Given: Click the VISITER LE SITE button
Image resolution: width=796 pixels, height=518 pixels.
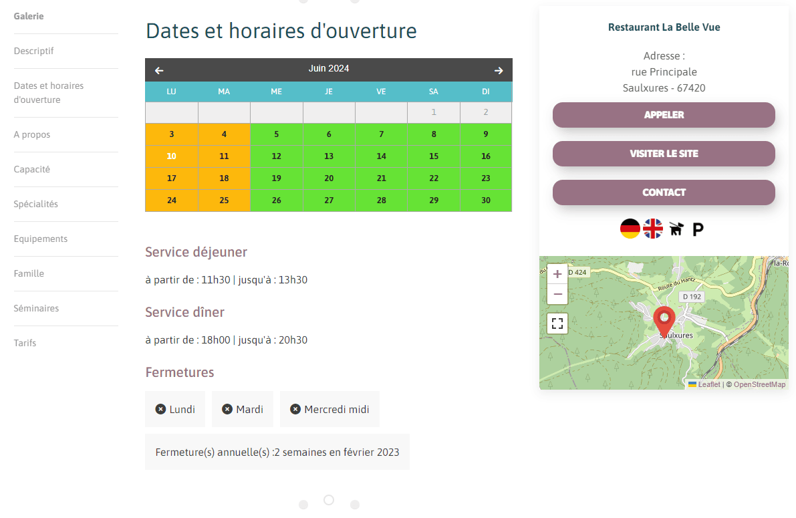Looking at the screenshot, I should (664, 153).
